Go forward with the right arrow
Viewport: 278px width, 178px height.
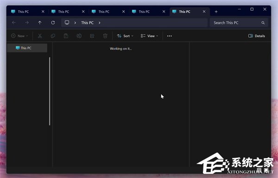[x=27, y=23]
